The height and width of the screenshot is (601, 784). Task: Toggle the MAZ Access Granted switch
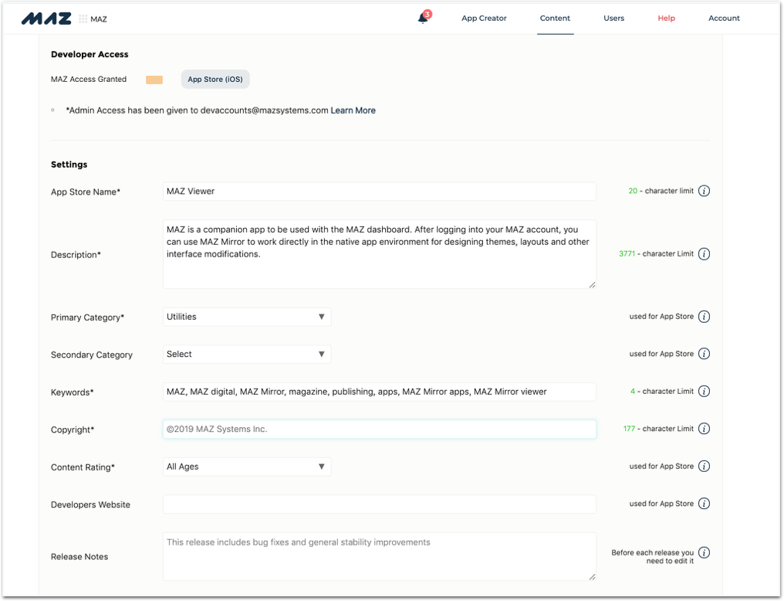pos(154,80)
